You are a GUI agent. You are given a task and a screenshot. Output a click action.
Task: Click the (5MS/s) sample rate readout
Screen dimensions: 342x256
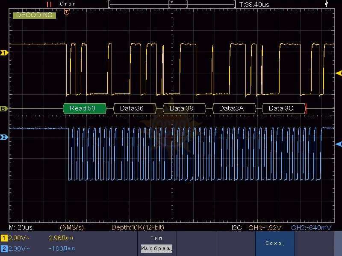coord(72,227)
